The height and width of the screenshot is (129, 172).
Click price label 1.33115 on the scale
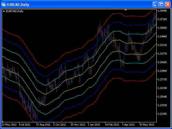[x=163, y=45]
